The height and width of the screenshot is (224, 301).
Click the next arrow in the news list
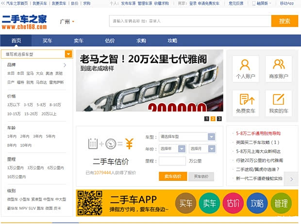point(291,179)
